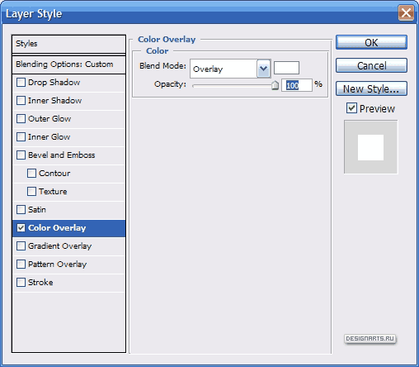This screenshot has width=419, height=367.
Task: Click the style preview thumbnail
Action: [x=370, y=147]
